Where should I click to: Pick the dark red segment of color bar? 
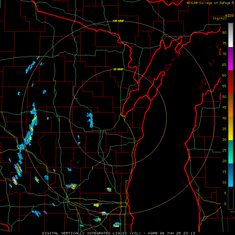pyautogui.click(x=231, y=82)
